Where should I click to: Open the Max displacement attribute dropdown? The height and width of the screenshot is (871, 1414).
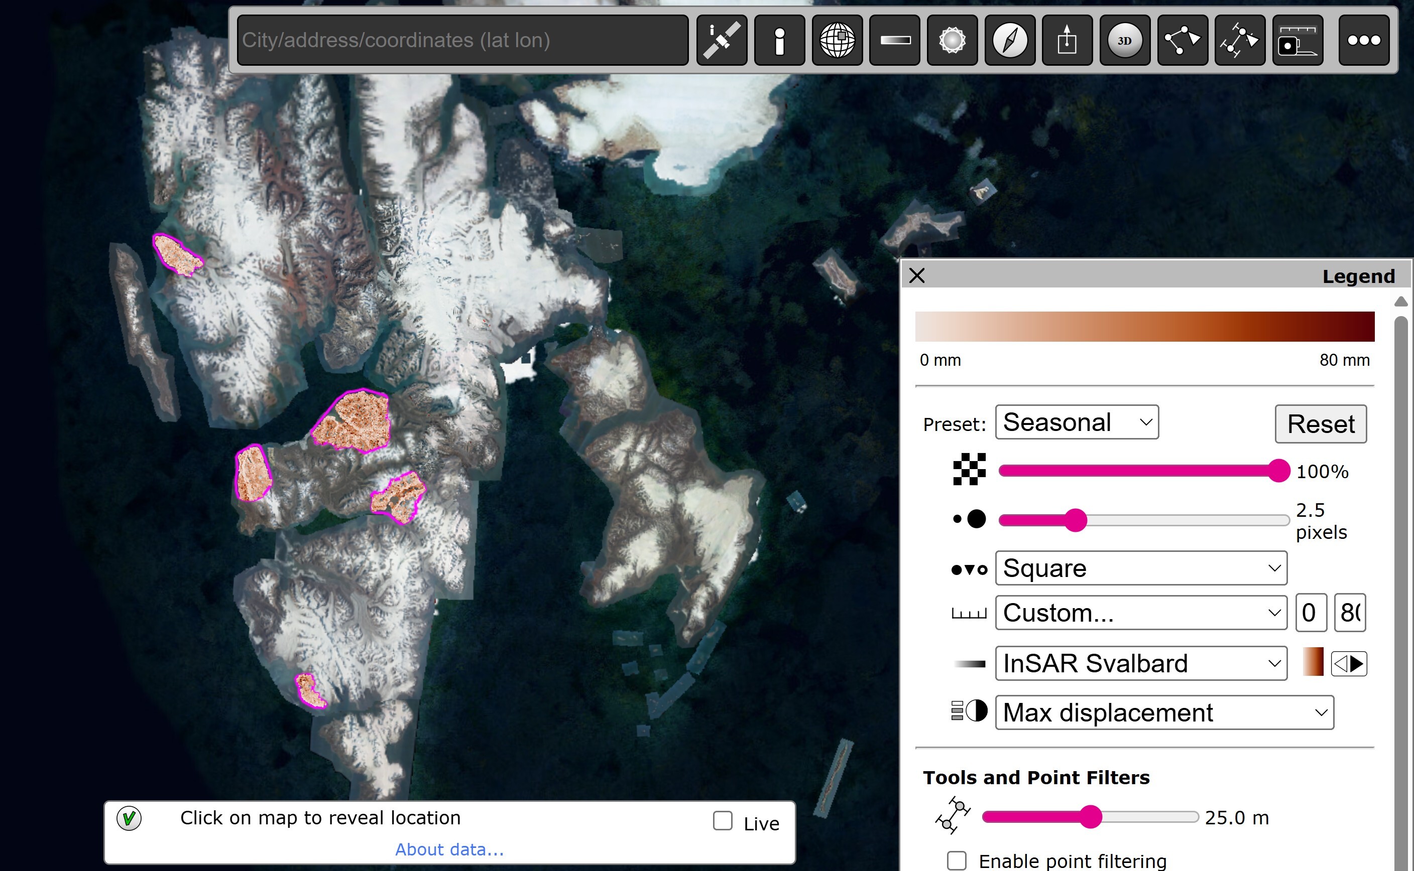[x=1164, y=712]
